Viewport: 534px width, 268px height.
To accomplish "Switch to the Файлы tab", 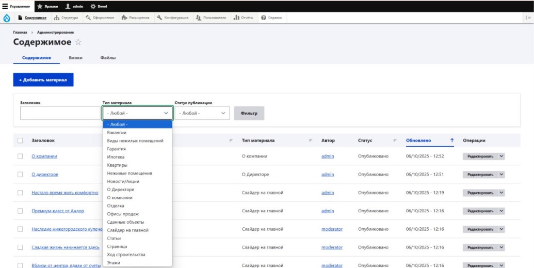I will pyautogui.click(x=108, y=58).
